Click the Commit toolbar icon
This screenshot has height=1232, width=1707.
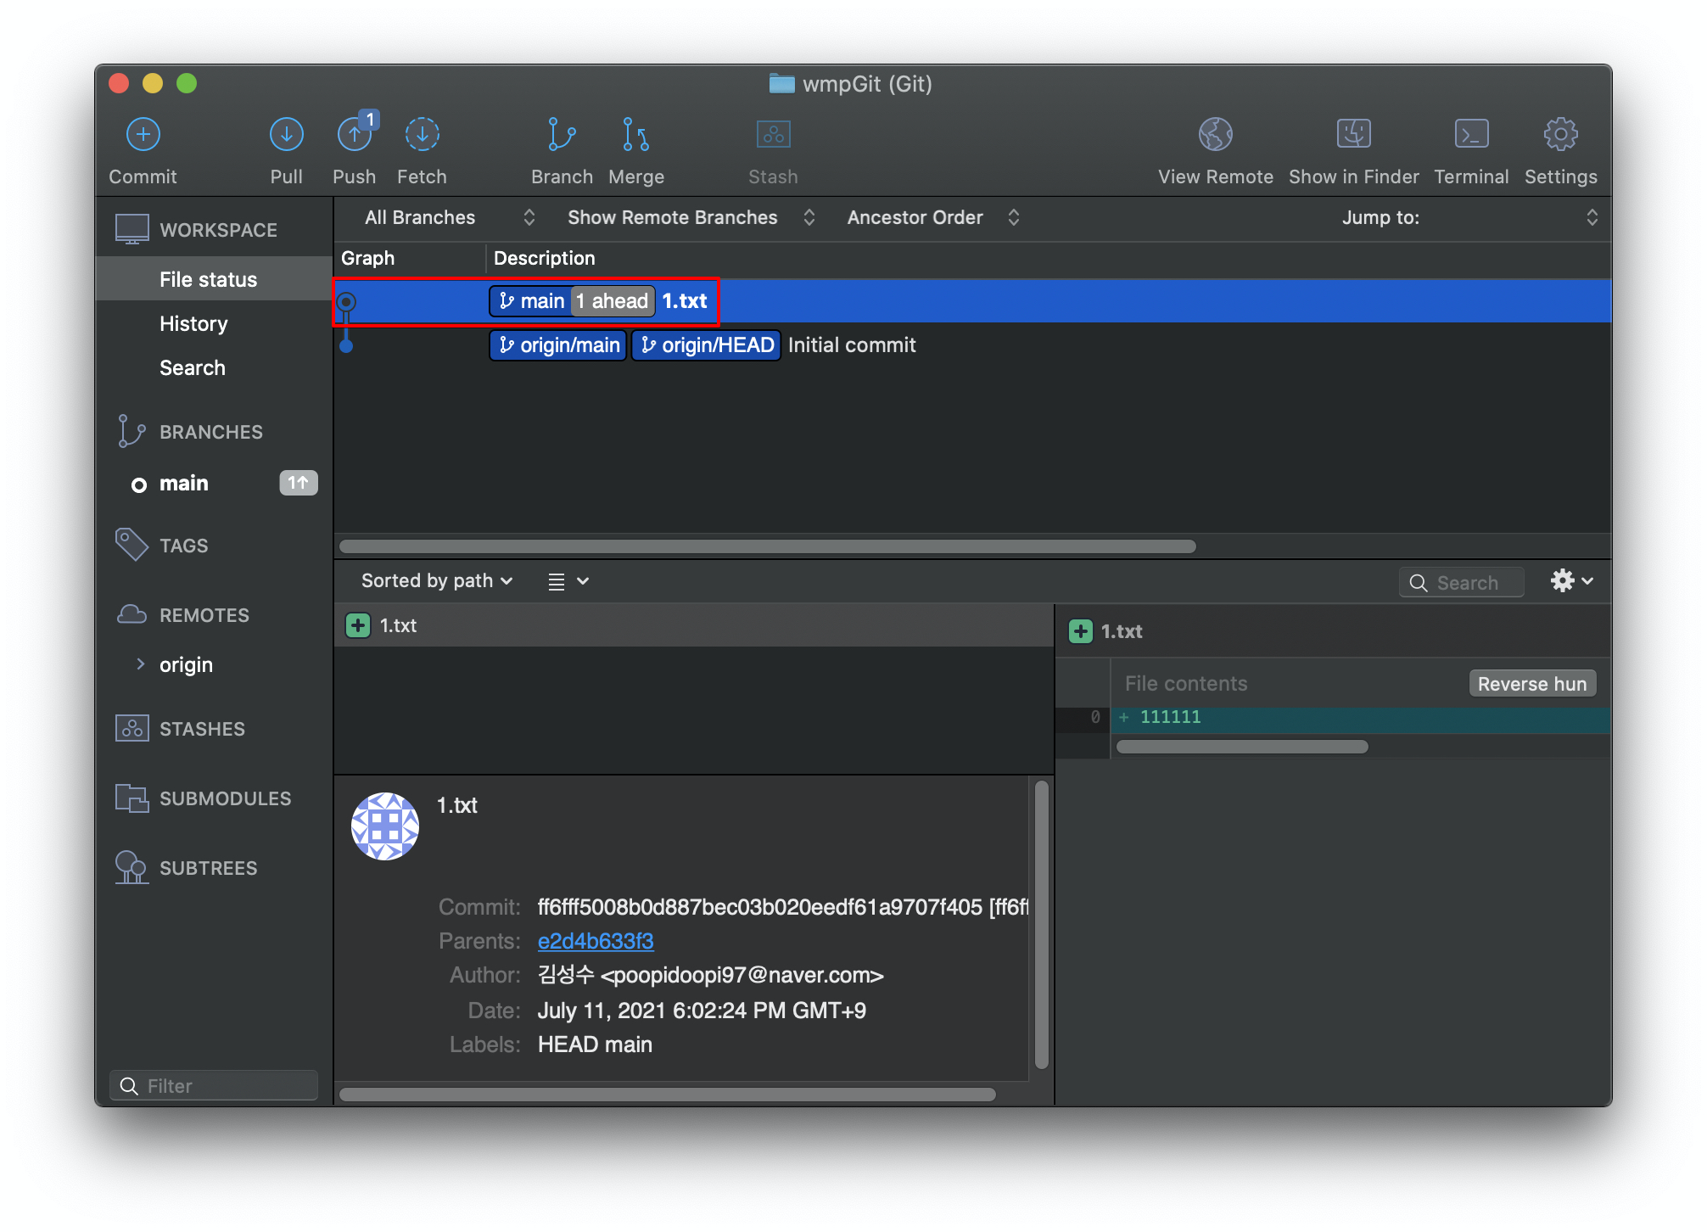(x=143, y=135)
